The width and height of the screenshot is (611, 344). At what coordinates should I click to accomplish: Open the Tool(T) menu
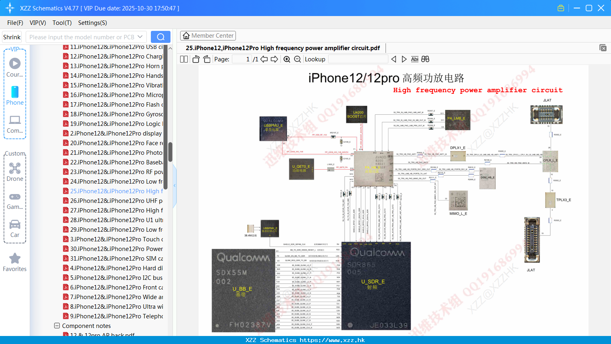62,23
